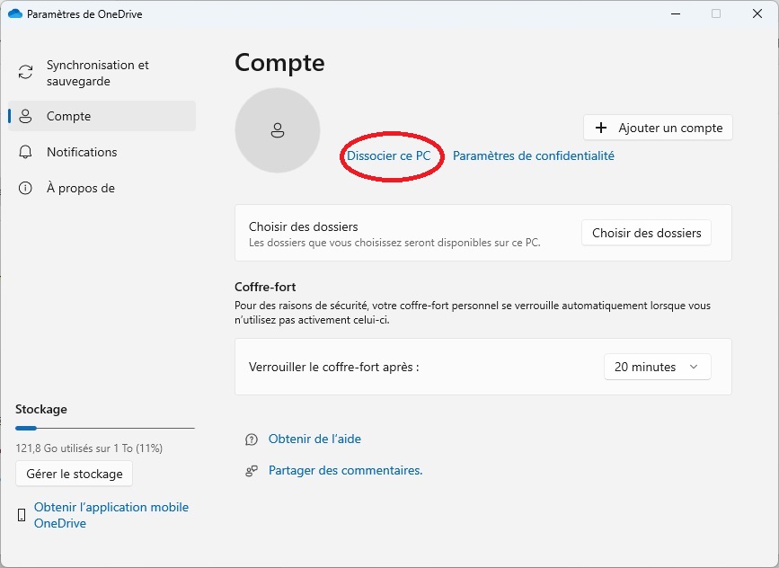779x568 pixels.
Task: Click the Choisir des dossiers button
Action: click(x=646, y=233)
